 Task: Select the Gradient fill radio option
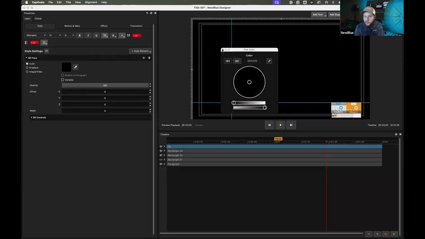tap(27, 68)
